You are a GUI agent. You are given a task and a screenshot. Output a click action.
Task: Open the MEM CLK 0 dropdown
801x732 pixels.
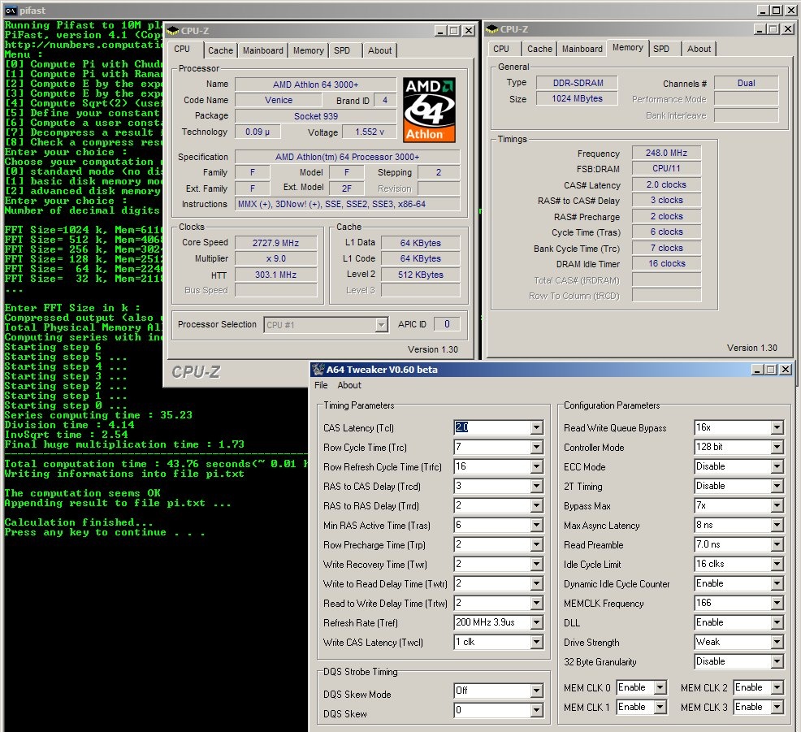pyautogui.click(x=660, y=687)
